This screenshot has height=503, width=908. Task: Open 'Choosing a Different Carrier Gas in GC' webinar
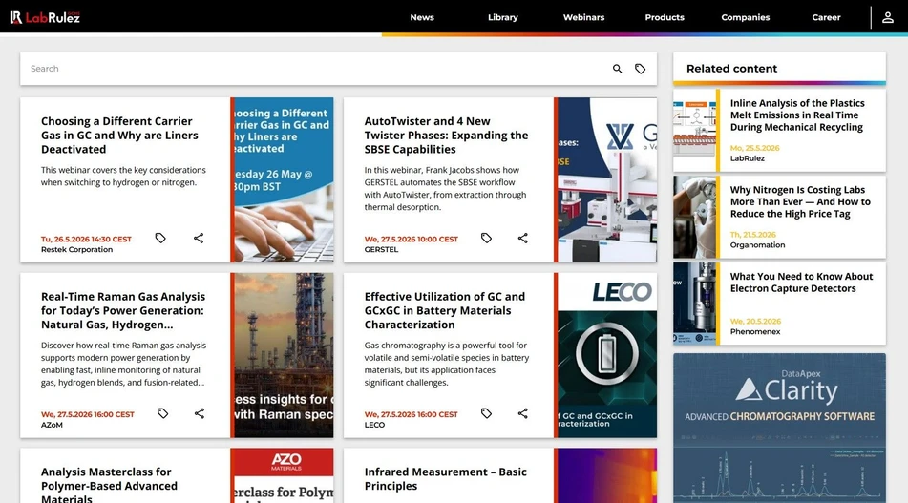[x=119, y=136]
